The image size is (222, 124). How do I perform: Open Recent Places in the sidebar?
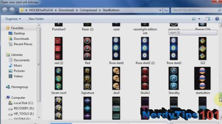tap(23, 44)
